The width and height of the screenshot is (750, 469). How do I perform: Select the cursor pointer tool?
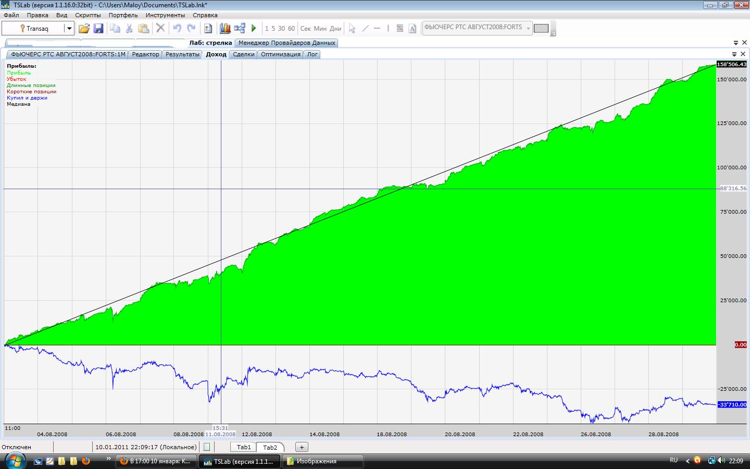352,29
